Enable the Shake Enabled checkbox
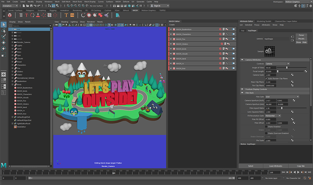 point(267,126)
